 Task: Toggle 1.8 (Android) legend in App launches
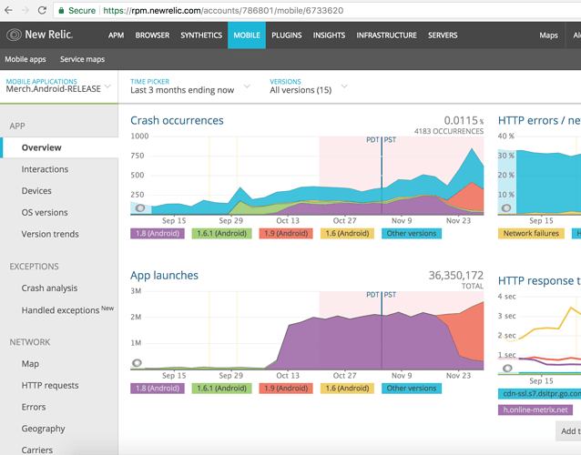point(158,389)
